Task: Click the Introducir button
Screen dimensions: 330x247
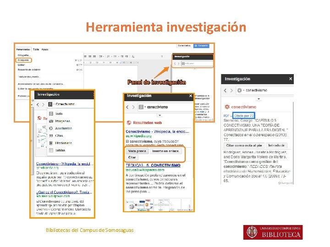Action: pyautogui.click(x=276, y=145)
